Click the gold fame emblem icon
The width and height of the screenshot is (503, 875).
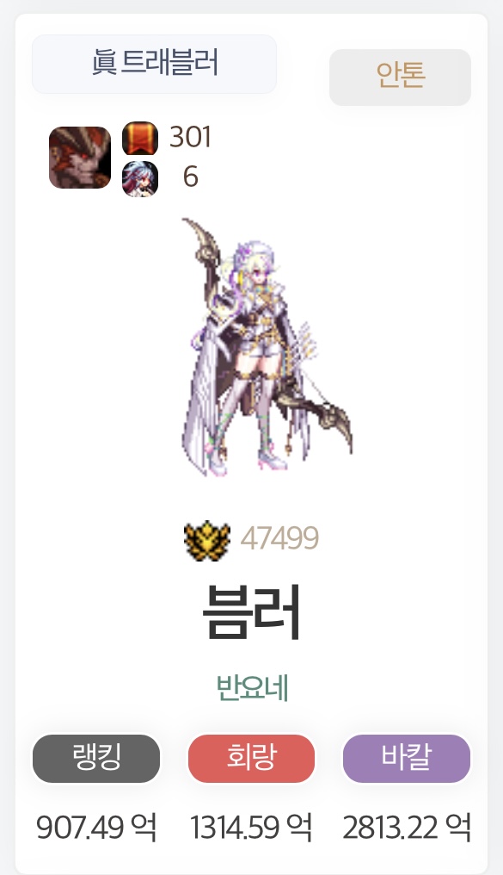tap(206, 540)
